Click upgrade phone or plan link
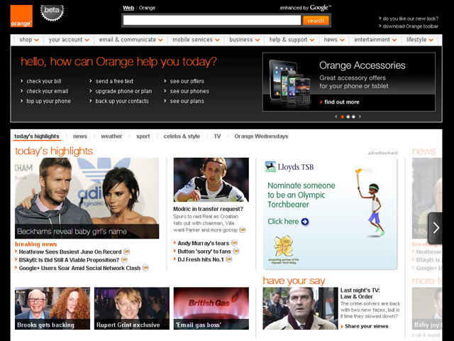Viewport: 454px width, 341px height. click(x=123, y=91)
